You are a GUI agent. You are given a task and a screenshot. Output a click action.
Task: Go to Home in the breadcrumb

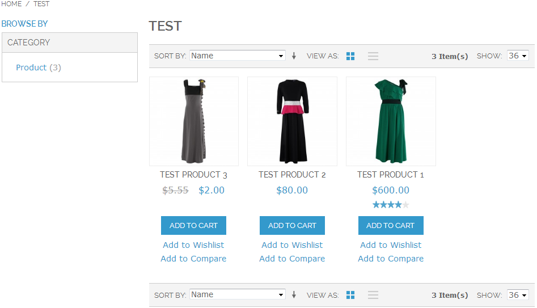pos(11,4)
